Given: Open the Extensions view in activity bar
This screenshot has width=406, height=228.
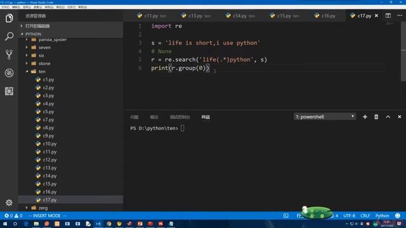Looking at the screenshot, I should click(x=9, y=91).
